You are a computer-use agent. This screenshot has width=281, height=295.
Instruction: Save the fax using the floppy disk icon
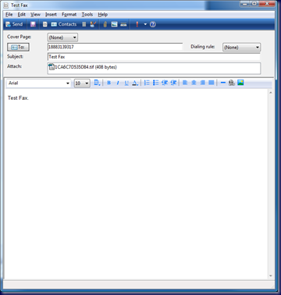point(33,24)
